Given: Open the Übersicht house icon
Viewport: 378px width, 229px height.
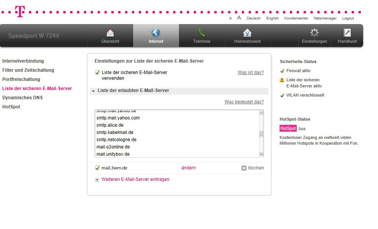Looking at the screenshot, I should (110, 33).
